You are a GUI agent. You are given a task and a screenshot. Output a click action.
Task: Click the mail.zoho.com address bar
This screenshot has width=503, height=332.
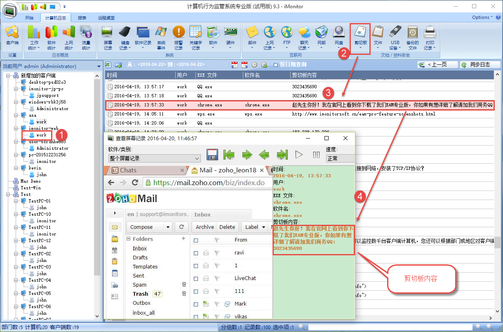pos(207,183)
